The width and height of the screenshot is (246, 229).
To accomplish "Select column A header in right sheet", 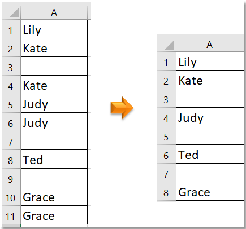I will [209, 45].
